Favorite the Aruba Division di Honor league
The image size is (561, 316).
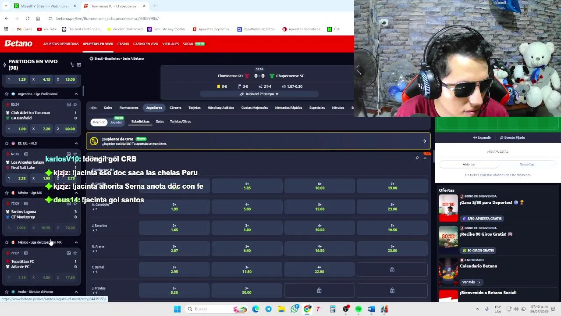pos(7,292)
